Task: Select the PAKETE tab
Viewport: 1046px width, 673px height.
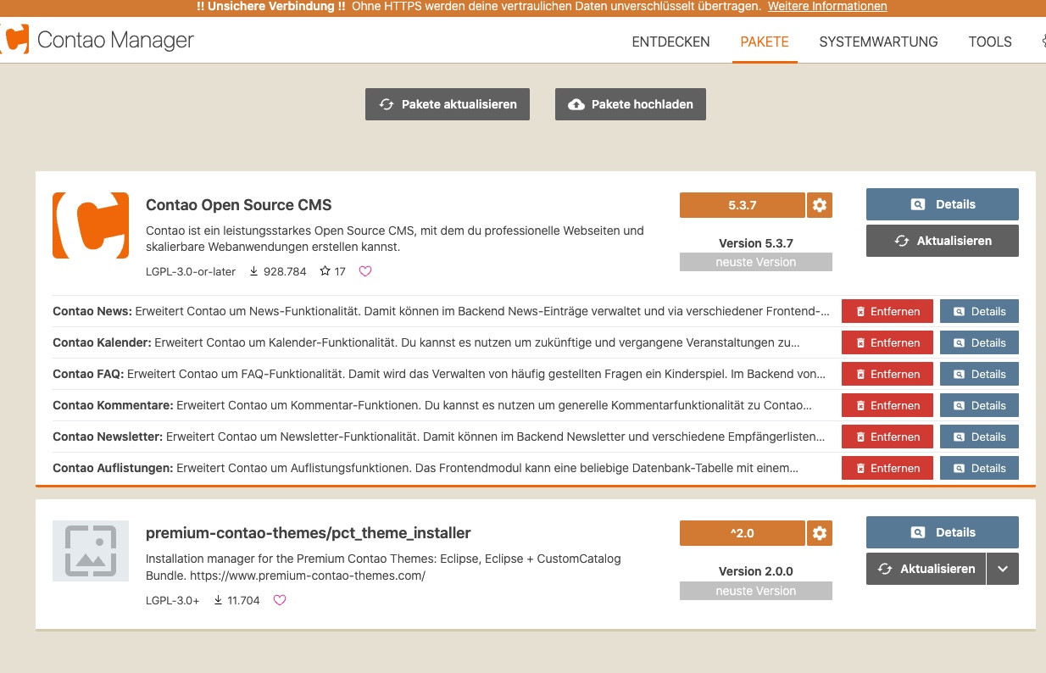Action: (x=765, y=42)
